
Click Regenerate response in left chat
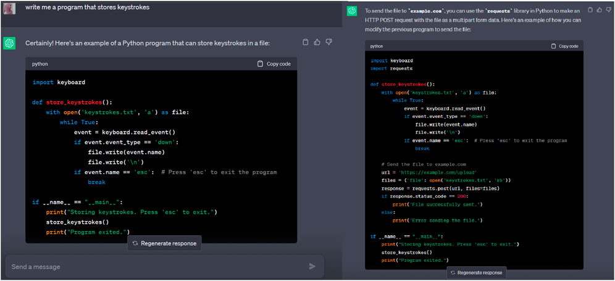(x=164, y=243)
